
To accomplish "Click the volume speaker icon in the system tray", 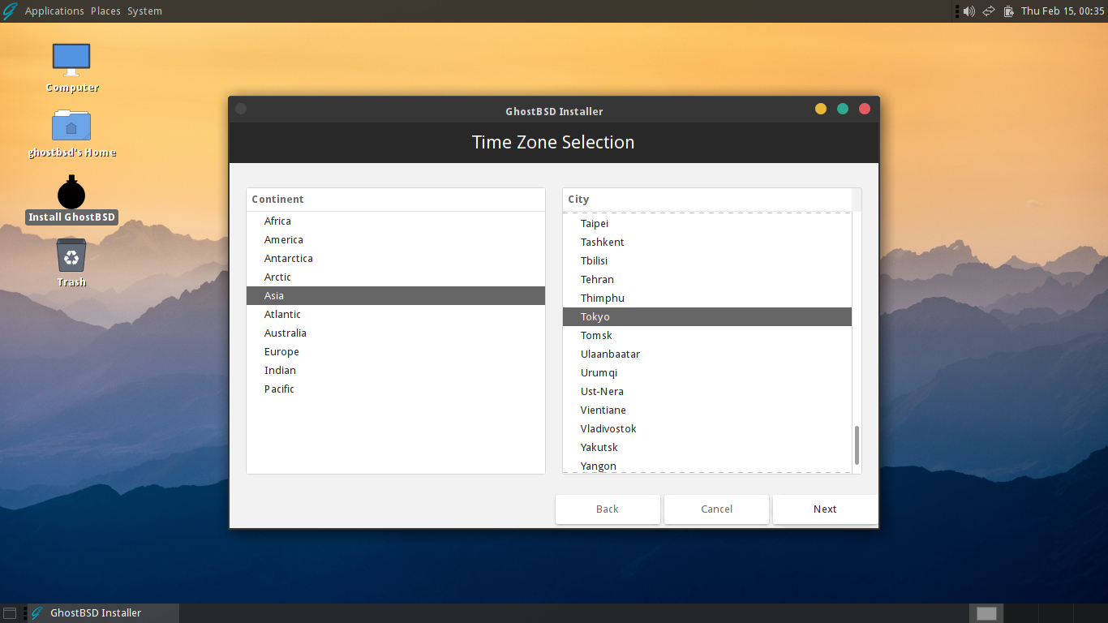I will click(x=968, y=11).
